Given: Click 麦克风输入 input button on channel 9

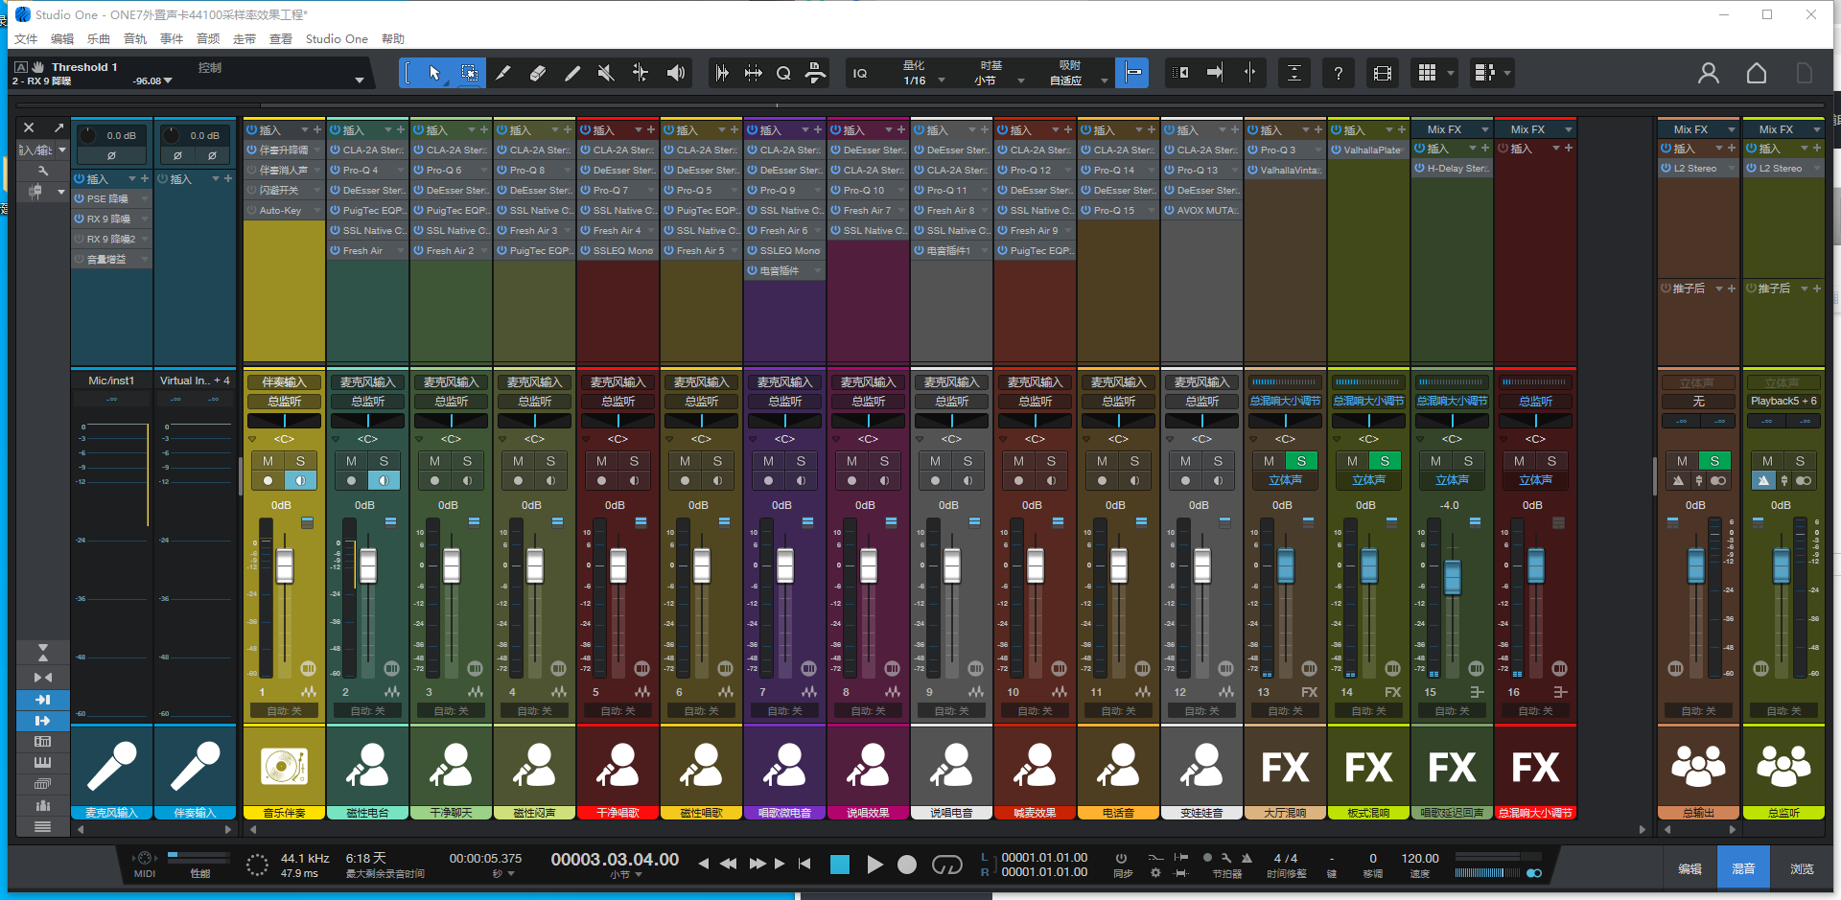Looking at the screenshot, I should pos(951,381).
